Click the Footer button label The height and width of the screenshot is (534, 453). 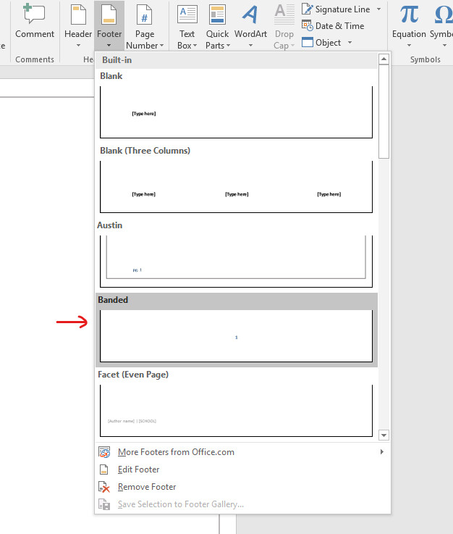coord(109,34)
